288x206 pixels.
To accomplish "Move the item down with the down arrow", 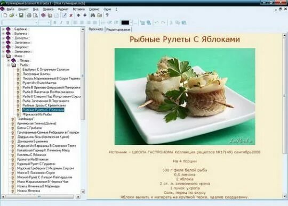I will click(85, 15).
